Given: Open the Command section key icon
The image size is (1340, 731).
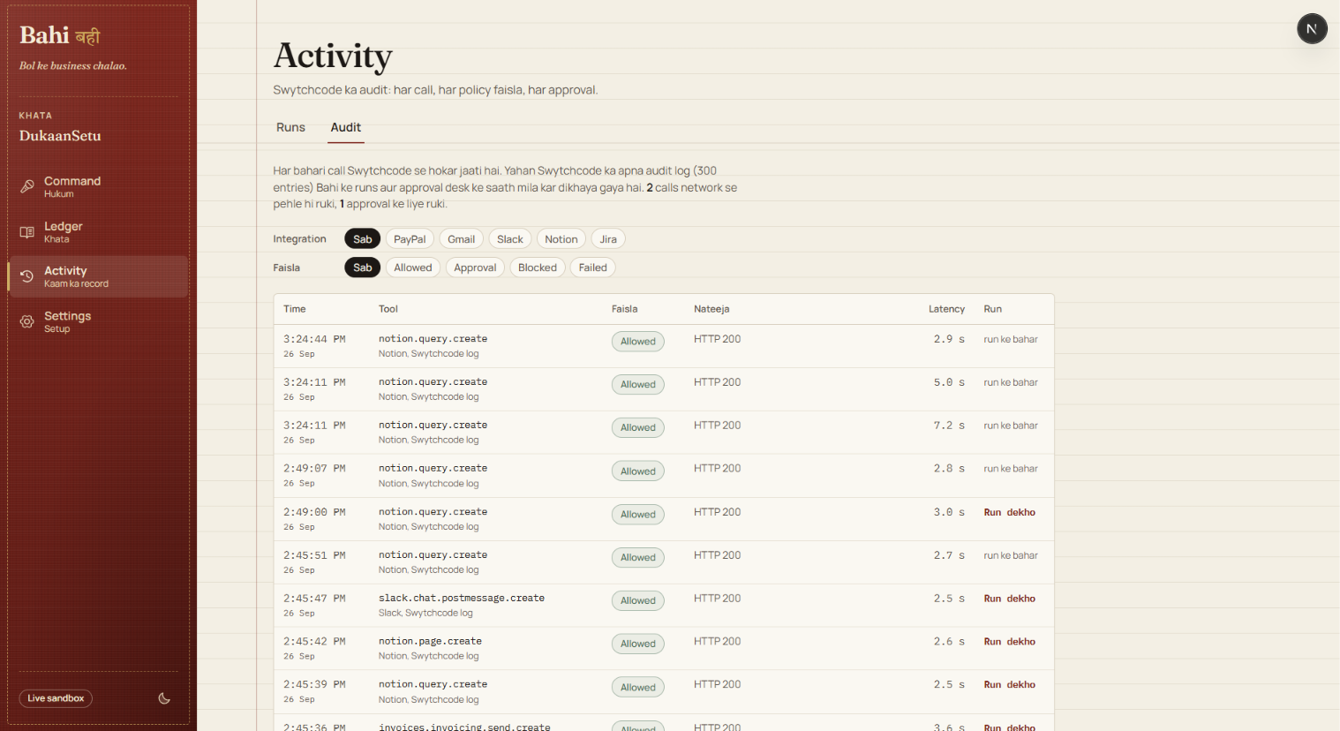Looking at the screenshot, I should click(x=27, y=186).
